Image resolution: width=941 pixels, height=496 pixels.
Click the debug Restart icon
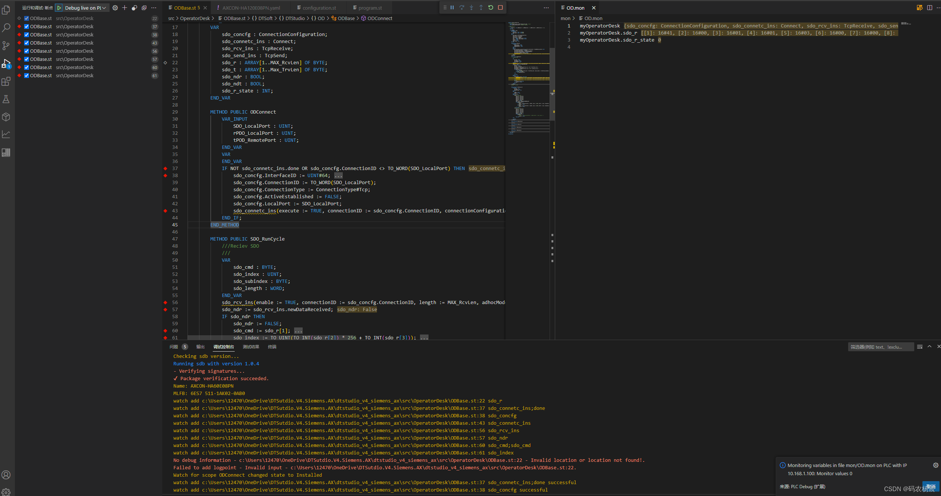point(491,7)
